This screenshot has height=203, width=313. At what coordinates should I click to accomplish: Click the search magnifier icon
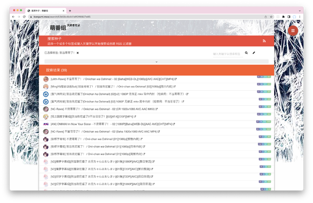coord(246,53)
